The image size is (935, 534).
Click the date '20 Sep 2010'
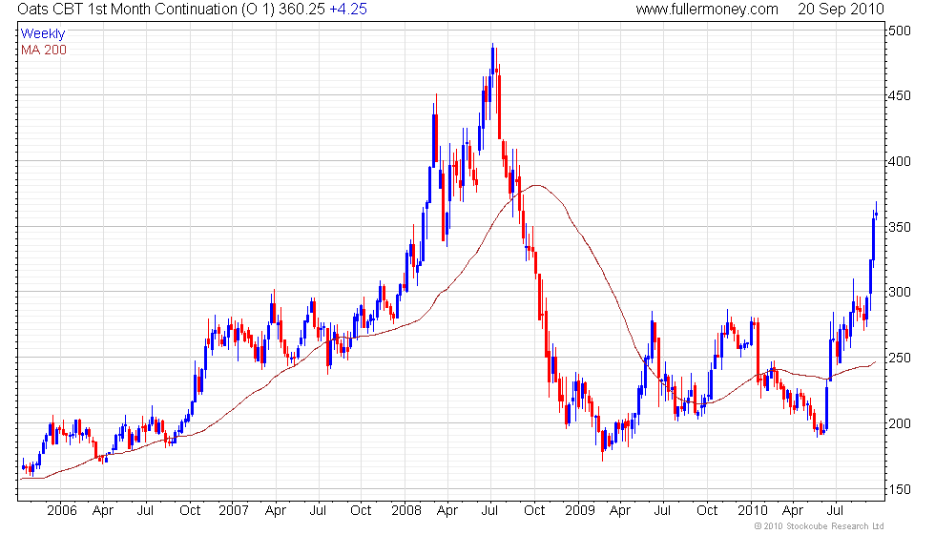841,10
